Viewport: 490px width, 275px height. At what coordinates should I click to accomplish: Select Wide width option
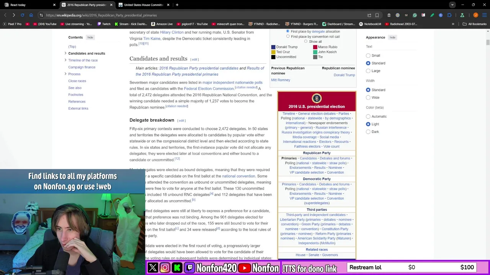368,97
